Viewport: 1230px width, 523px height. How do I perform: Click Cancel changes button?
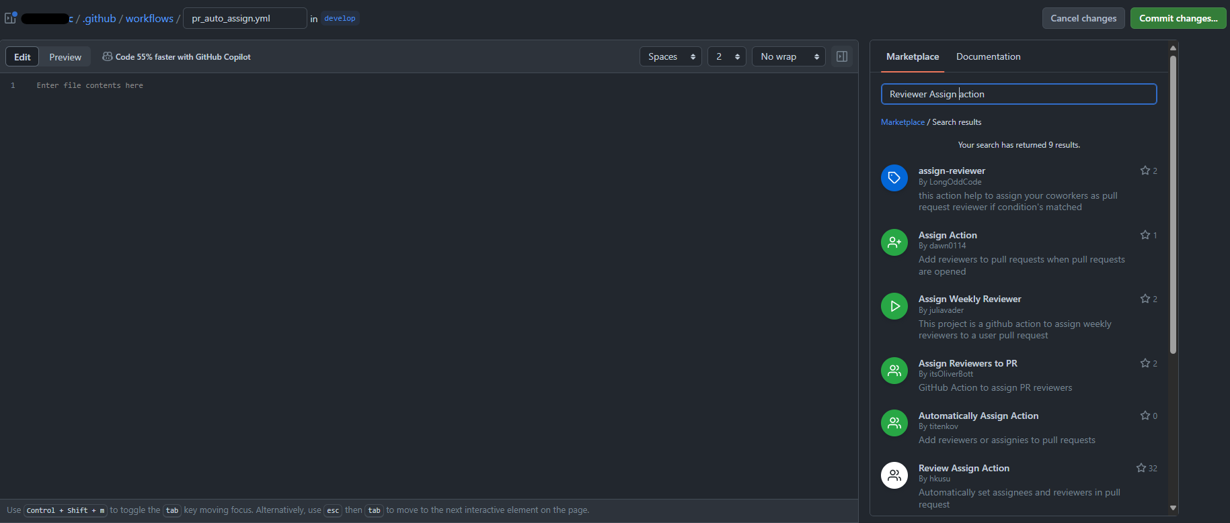pos(1083,18)
